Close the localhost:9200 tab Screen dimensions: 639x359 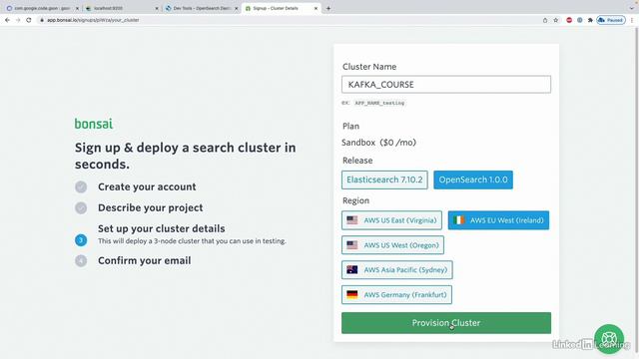[157, 8]
